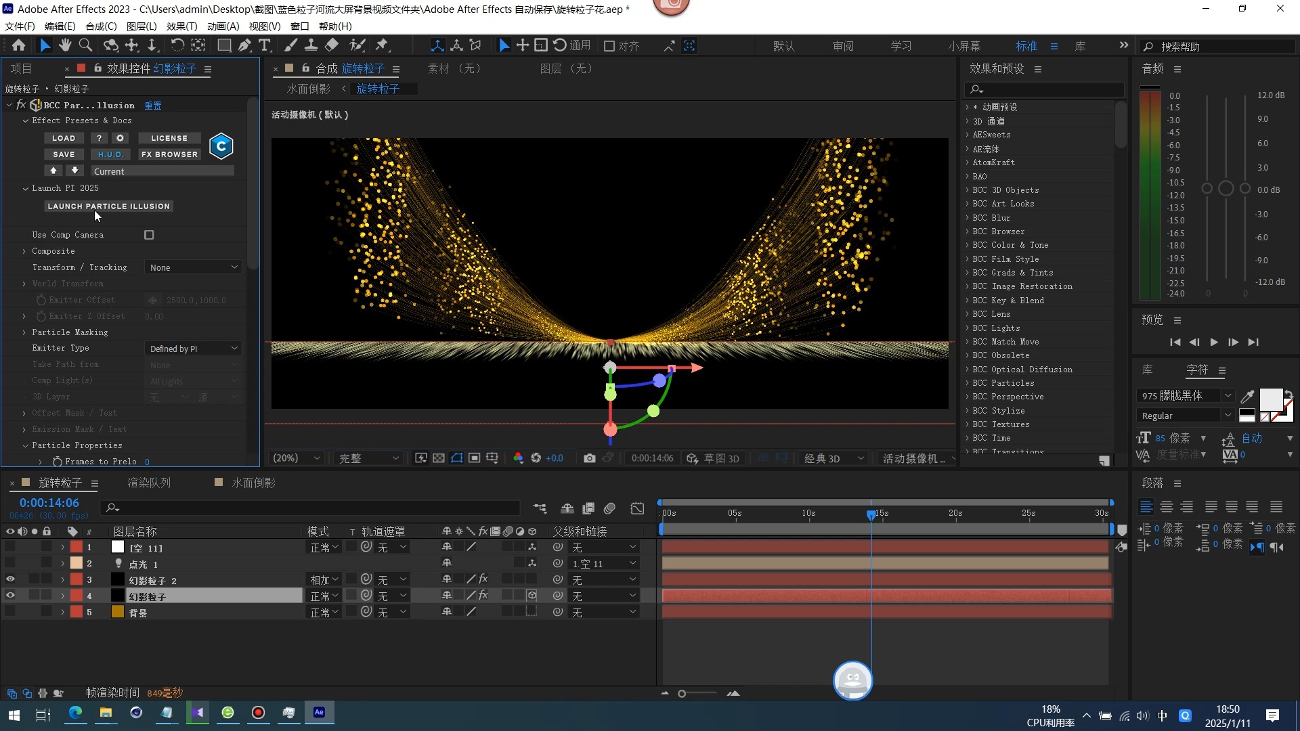The image size is (1300, 731).
Task: Open the Transform / Tracking dropdown
Action: tap(194, 267)
